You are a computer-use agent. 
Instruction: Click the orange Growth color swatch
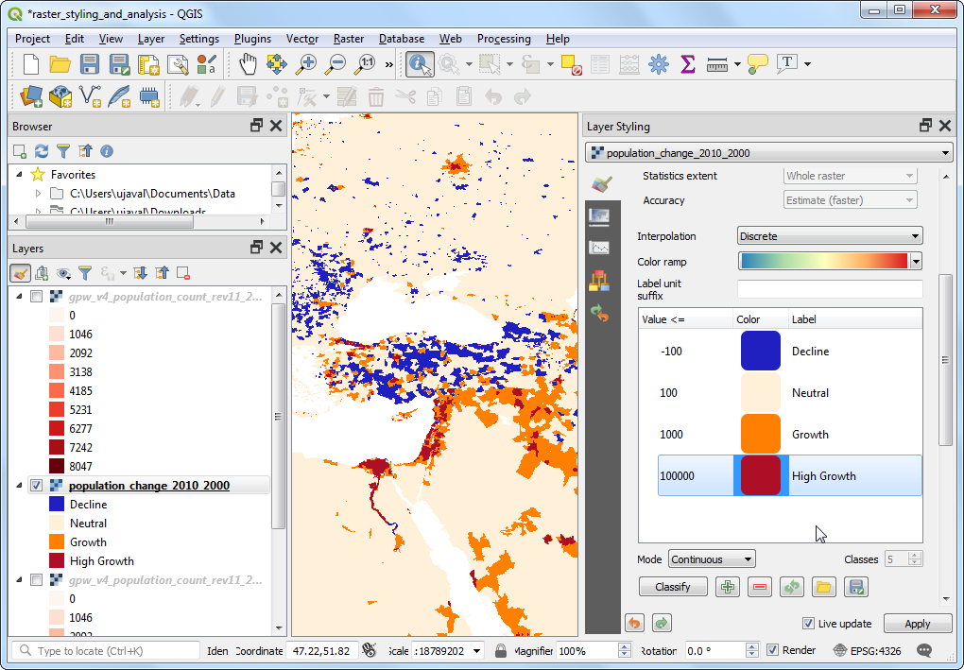coord(760,435)
